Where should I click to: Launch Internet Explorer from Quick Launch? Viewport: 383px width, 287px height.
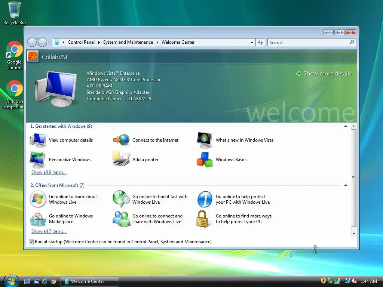click(45, 281)
